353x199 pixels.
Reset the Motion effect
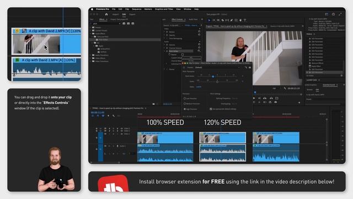199,32
